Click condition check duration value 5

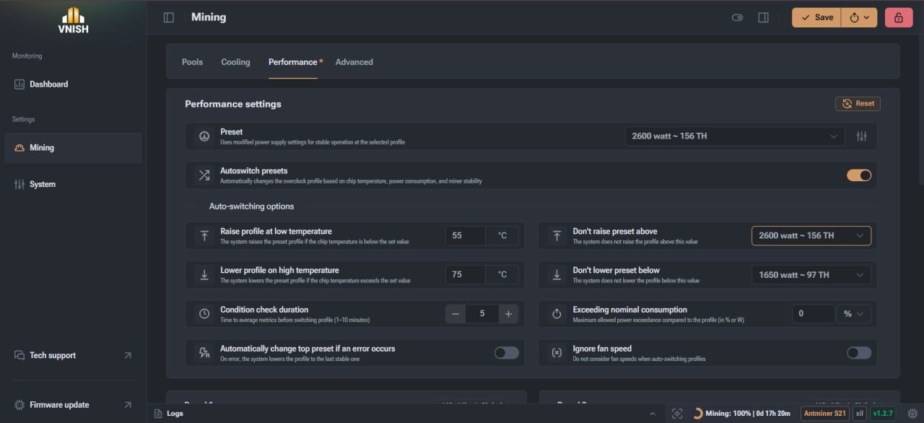point(482,313)
